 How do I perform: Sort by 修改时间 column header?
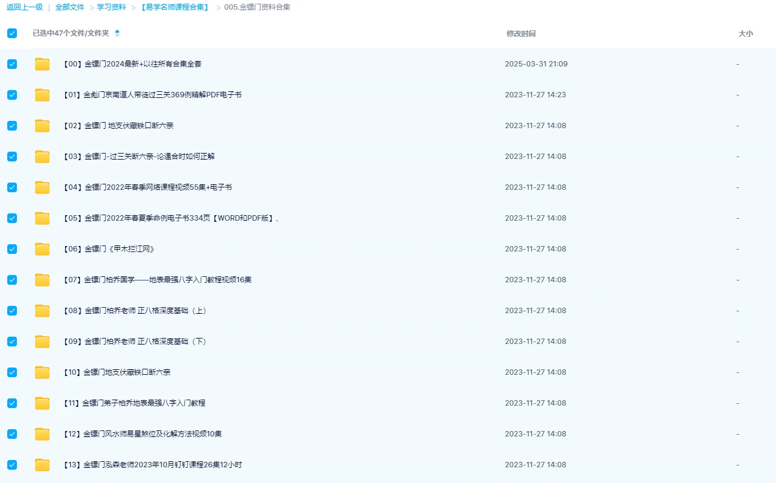(521, 34)
